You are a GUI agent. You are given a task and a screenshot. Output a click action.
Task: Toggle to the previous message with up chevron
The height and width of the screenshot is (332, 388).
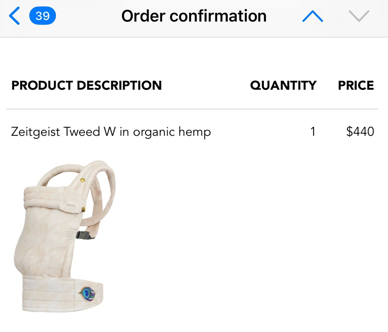point(312,16)
